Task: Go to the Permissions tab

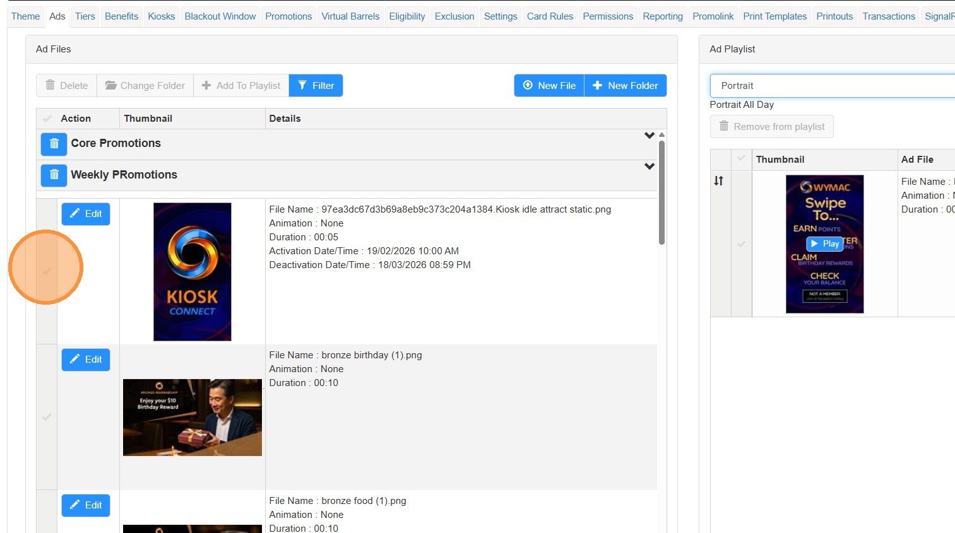Action: pos(608,16)
